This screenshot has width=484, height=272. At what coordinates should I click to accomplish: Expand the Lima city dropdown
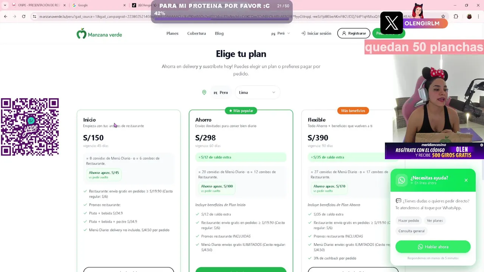pos(257,93)
